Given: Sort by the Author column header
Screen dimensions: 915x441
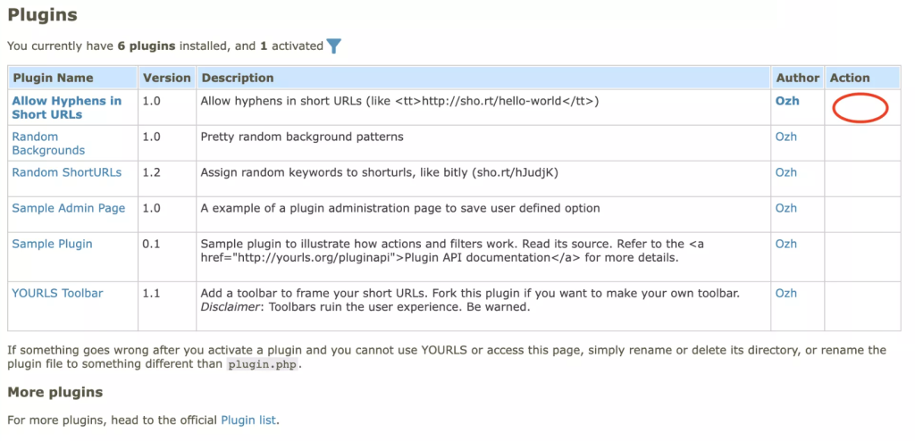Looking at the screenshot, I should tap(796, 78).
